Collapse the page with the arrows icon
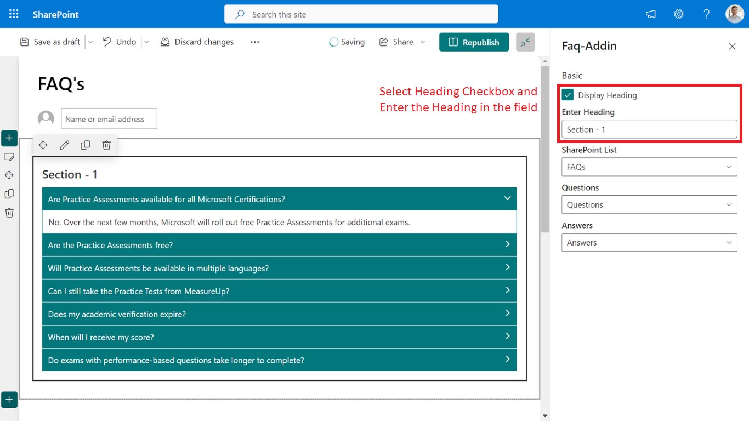The height and width of the screenshot is (421, 749). (525, 42)
